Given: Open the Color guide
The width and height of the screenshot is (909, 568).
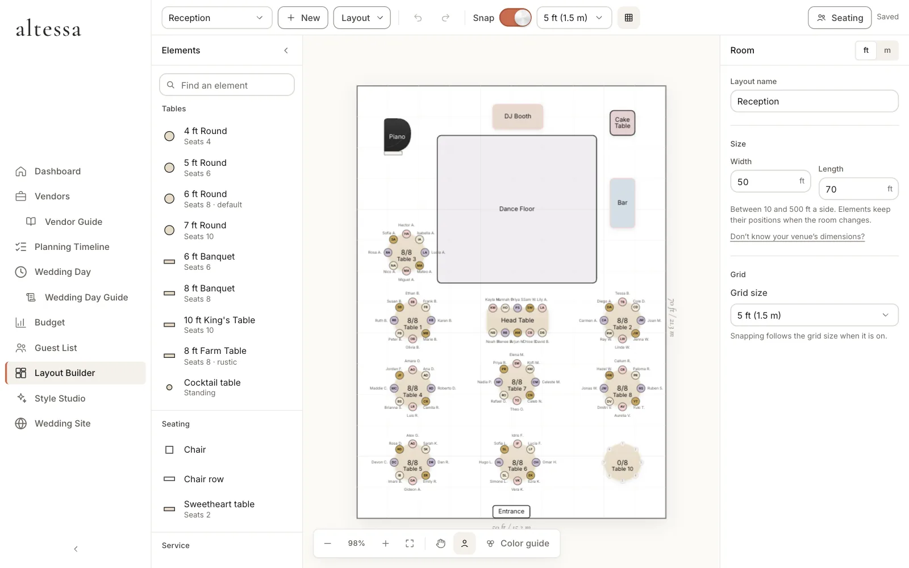Looking at the screenshot, I should click(518, 544).
